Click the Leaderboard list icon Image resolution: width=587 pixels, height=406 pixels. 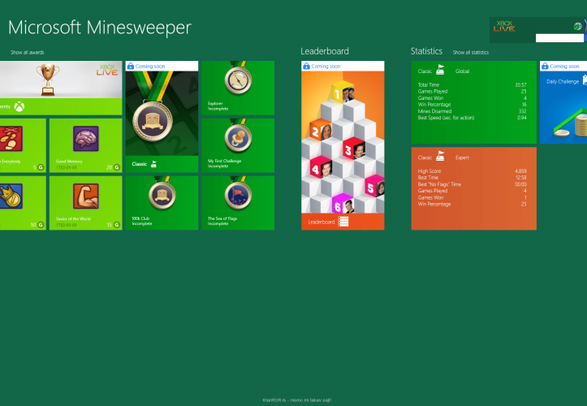pos(343,222)
